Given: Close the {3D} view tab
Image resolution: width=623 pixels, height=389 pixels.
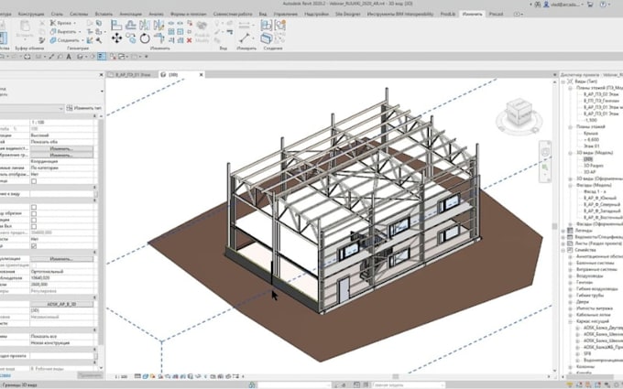Looking at the screenshot, I should click(201, 75).
